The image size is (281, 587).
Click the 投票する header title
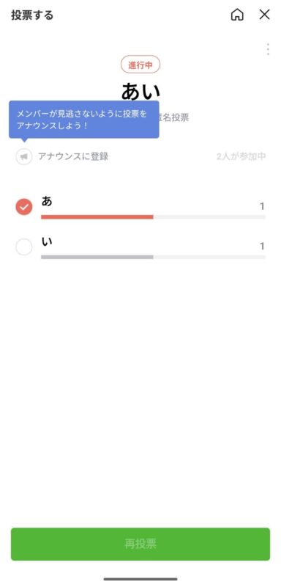pos(32,15)
